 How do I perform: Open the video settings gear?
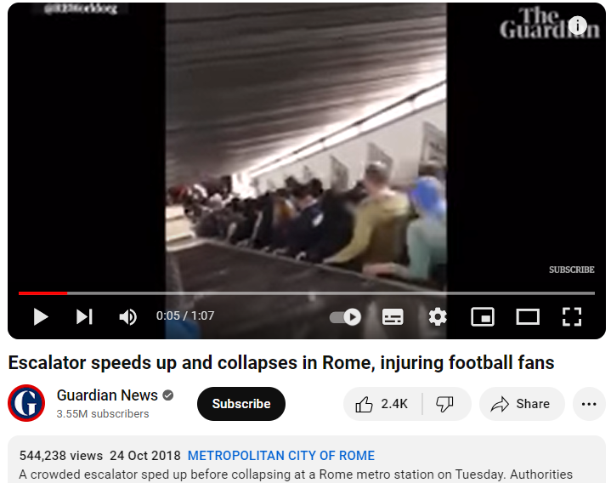(x=438, y=316)
